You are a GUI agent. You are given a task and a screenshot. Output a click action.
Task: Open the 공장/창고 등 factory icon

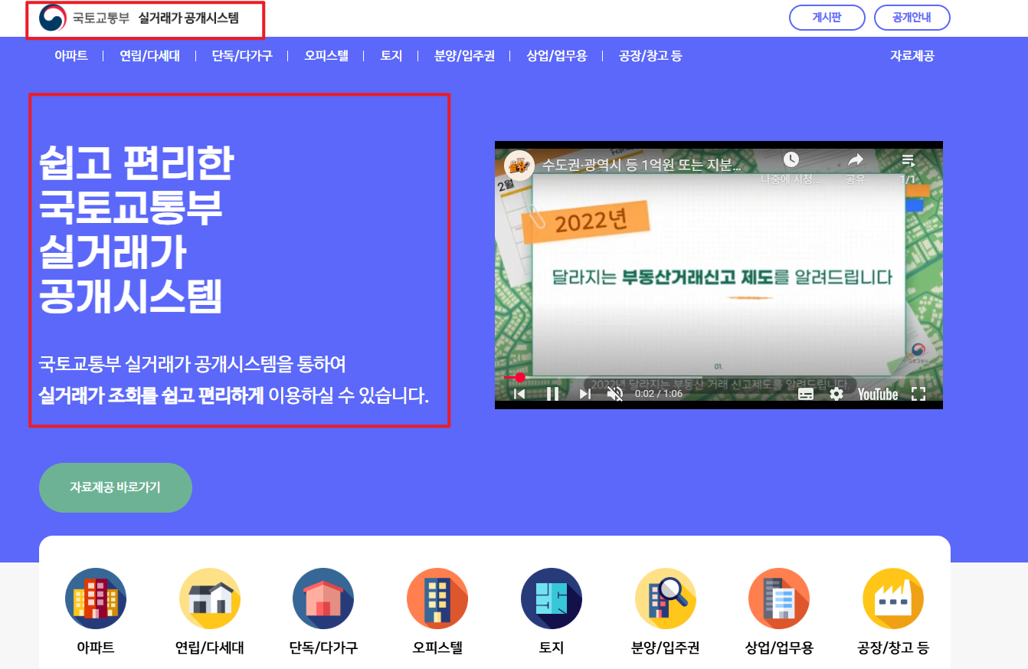pyautogui.click(x=893, y=598)
